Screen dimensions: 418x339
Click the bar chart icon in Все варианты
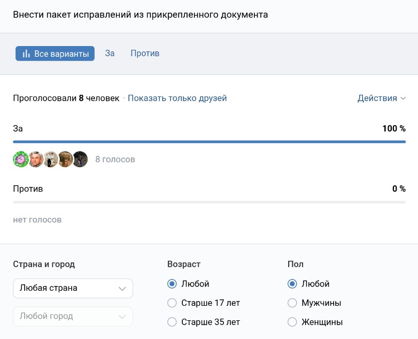tap(26, 54)
